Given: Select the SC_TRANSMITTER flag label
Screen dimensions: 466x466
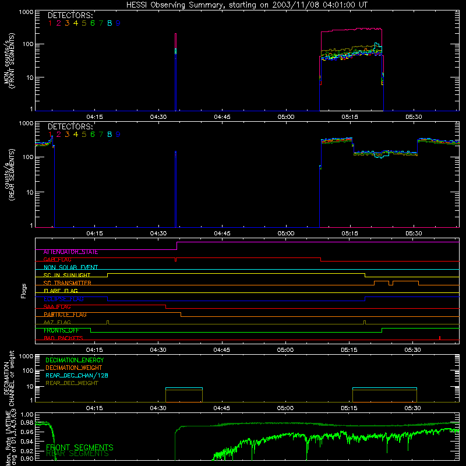Looking at the screenshot, I should pos(68,283).
